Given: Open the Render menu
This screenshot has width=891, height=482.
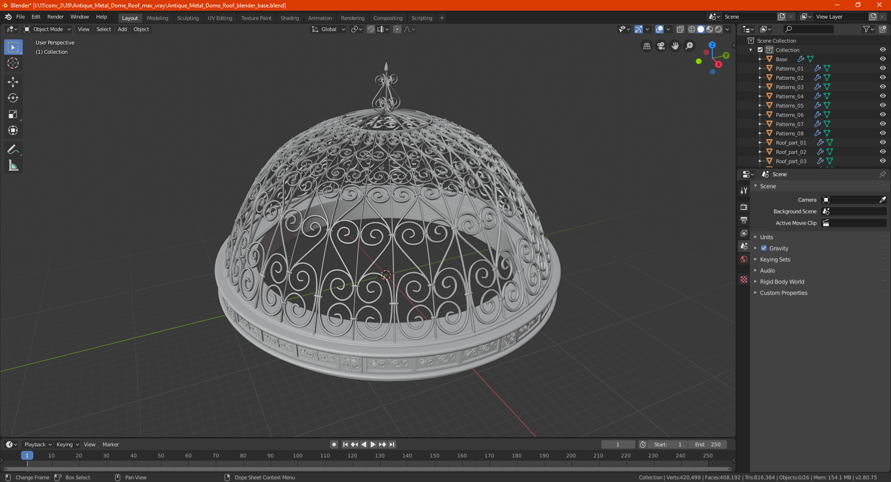Looking at the screenshot, I should [x=55, y=17].
